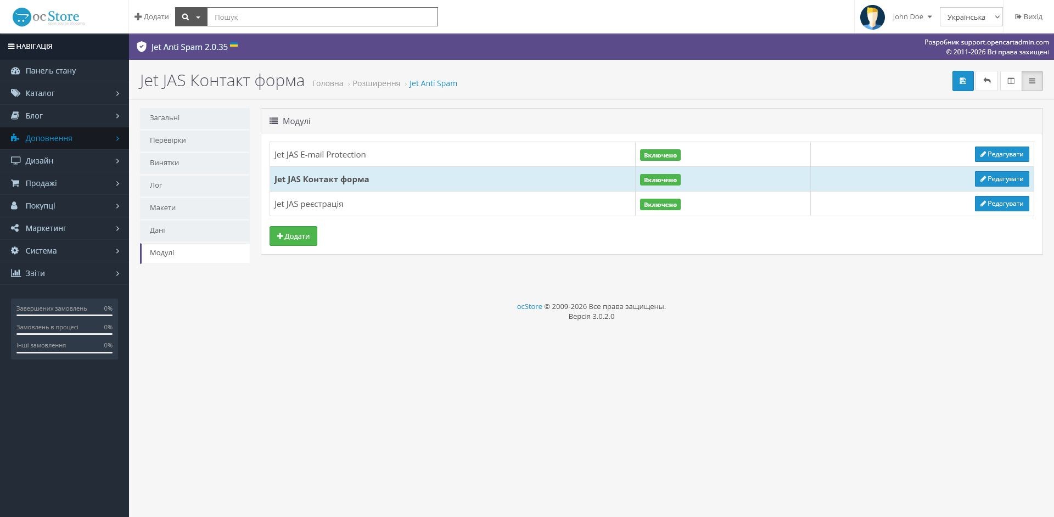Open the Загальні settings tab
The width and height of the screenshot is (1054, 517).
click(195, 118)
